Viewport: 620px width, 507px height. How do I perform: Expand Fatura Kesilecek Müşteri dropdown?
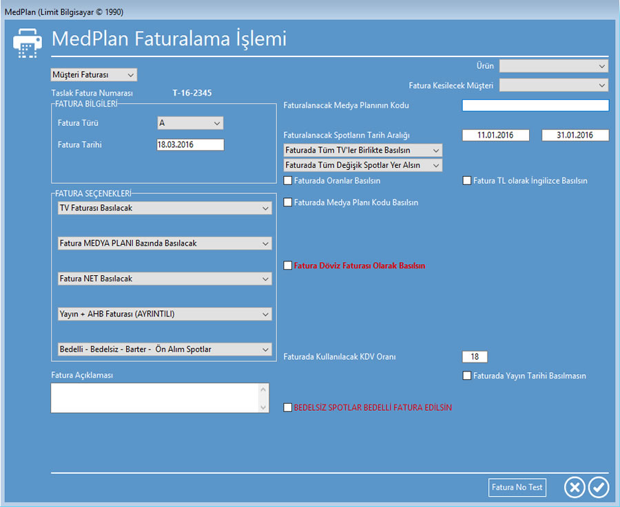553,85
